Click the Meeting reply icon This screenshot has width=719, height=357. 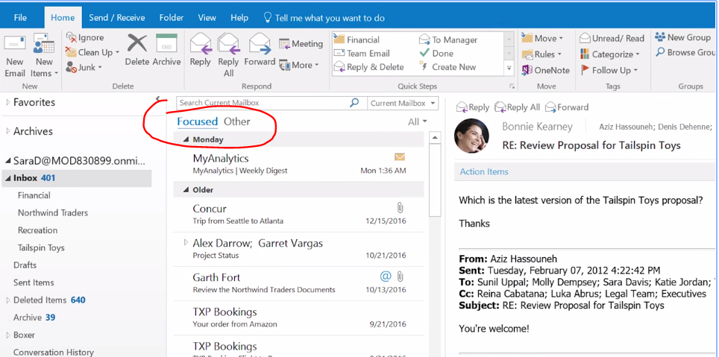[301, 44]
